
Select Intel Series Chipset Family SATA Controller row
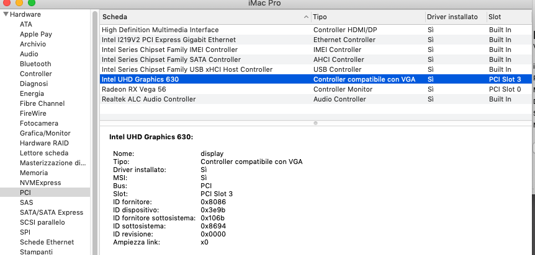(x=316, y=59)
